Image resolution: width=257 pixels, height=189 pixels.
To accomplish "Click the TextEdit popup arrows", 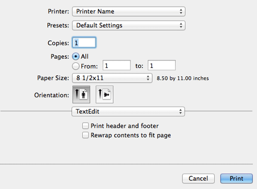I will point(180,111).
